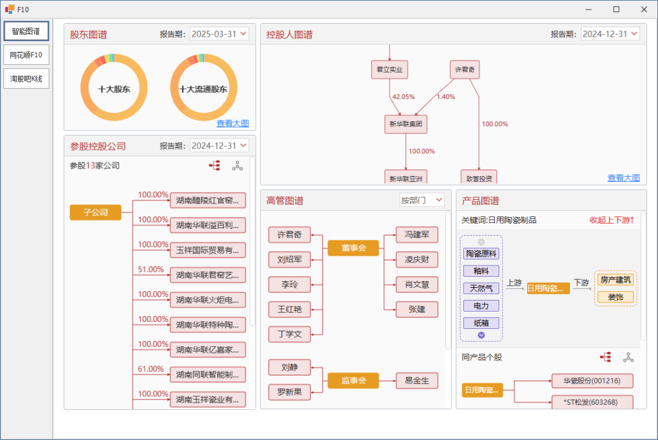The image size is (658, 440).
Task: Click downstream item 装饰
Action: (x=616, y=297)
